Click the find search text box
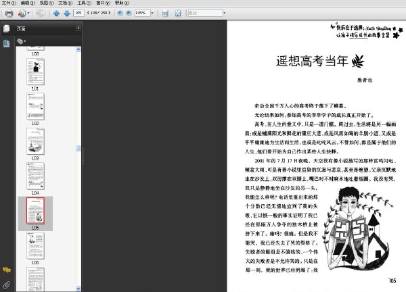Image resolution: width=406 pixels, height=292 pixels. [205, 13]
